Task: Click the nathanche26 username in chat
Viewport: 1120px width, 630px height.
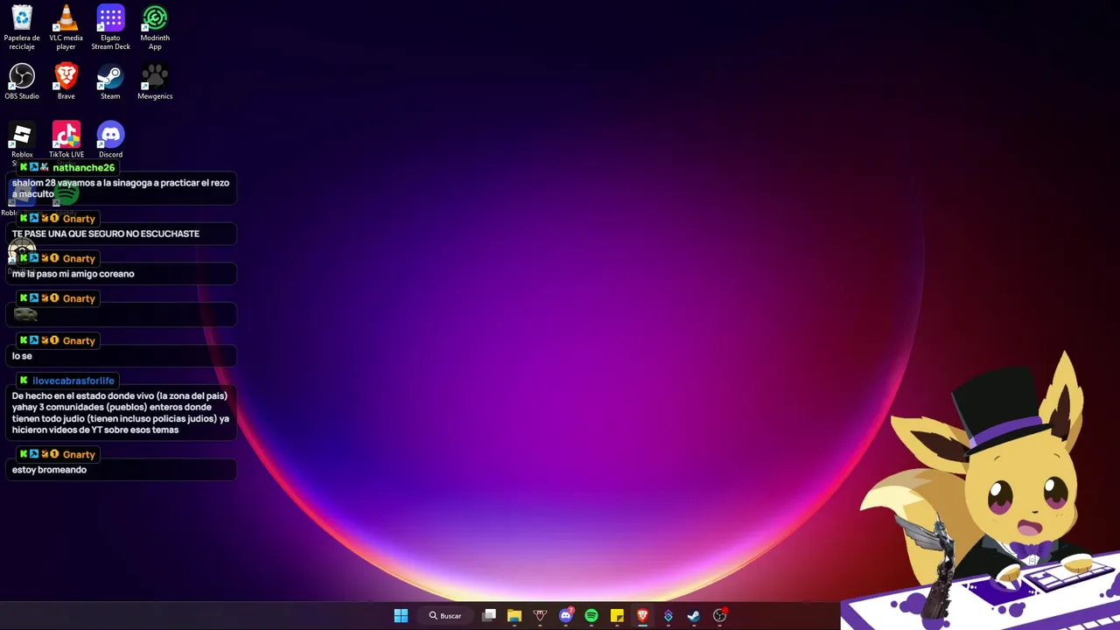Action: [83, 167]
